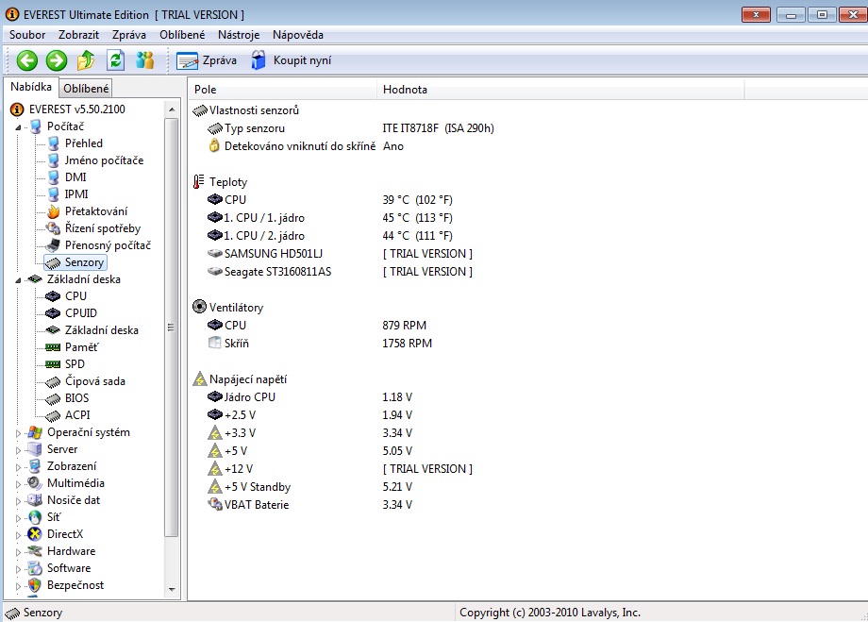The width and height of the screenshot is (868, 622).
Task: Click the Hodnota column header
Action: coord(560,90)
